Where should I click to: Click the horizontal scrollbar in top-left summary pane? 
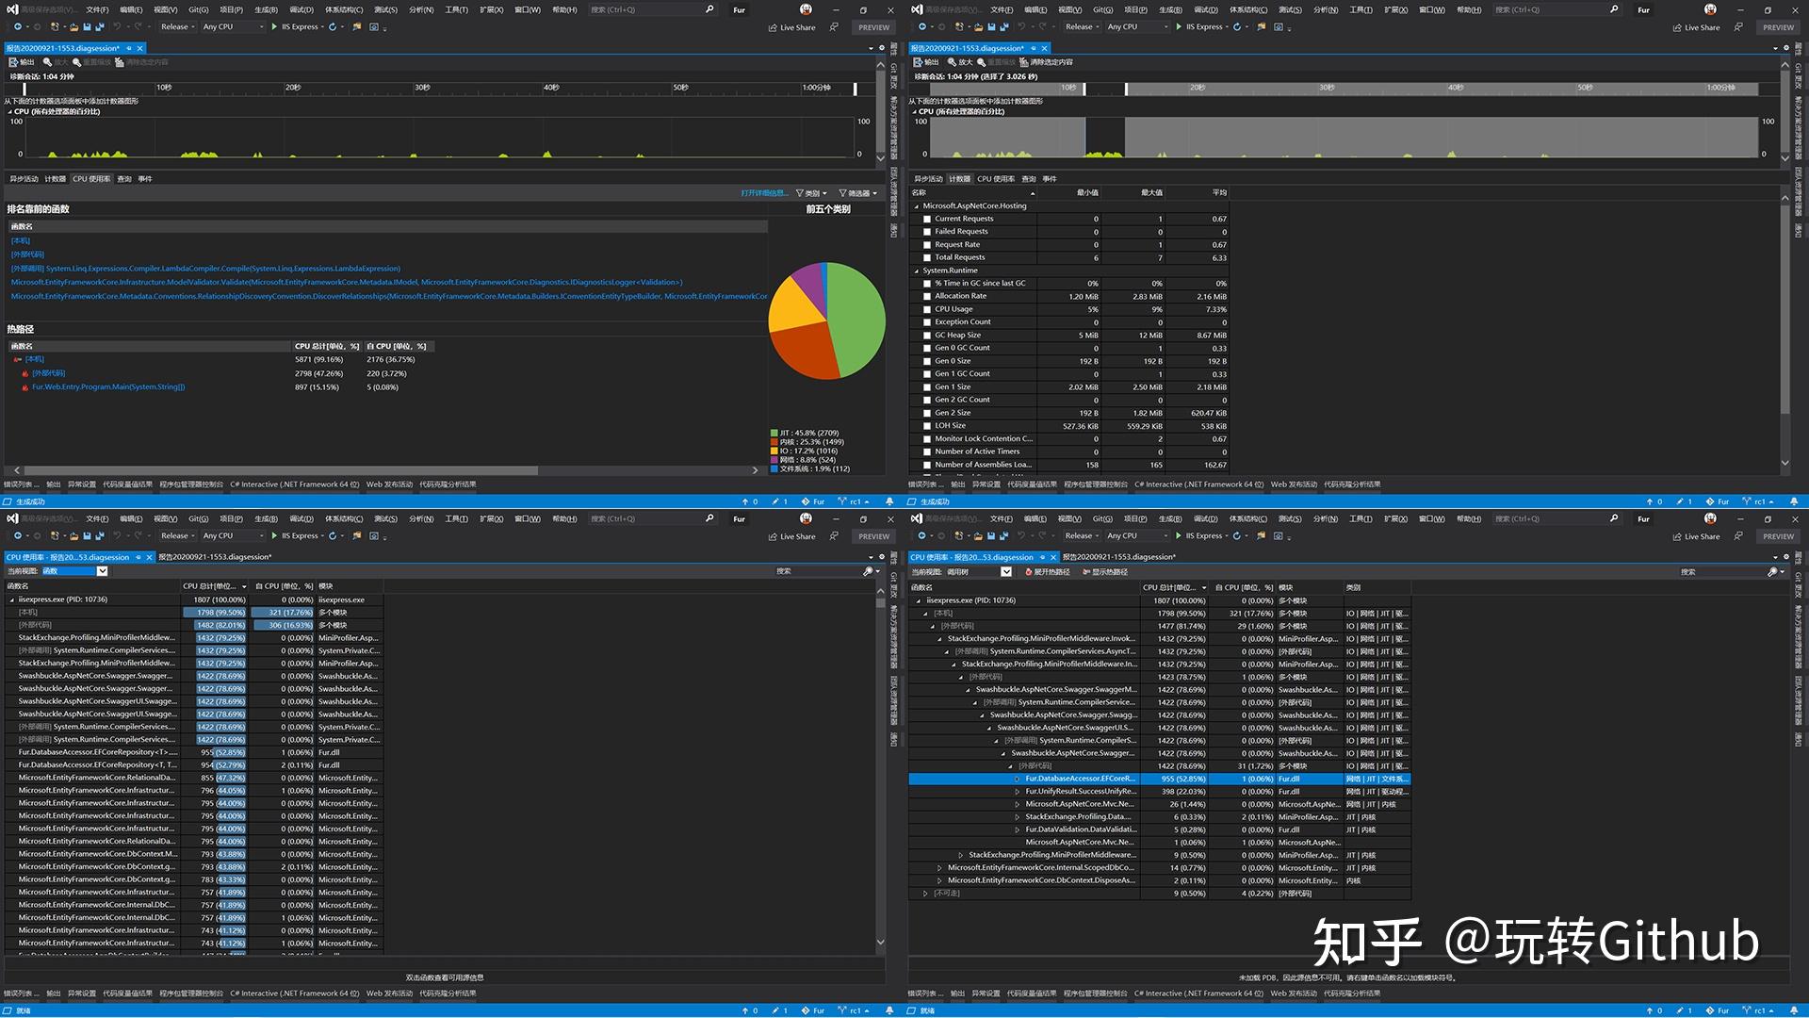[281, 469]
